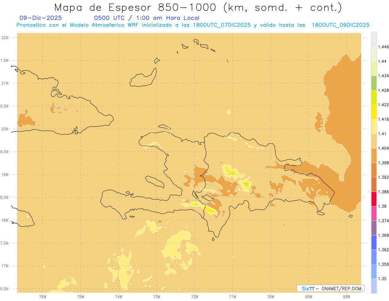The width and height of the screenshot is (389, 301).
Task: Click the legend value '1.416'
Action: (384, 119)
